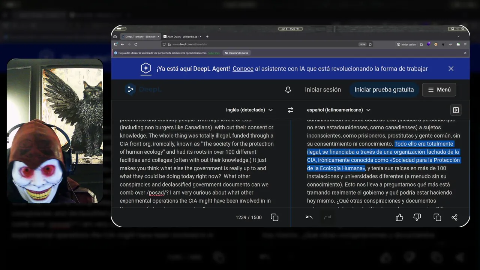Bookmark this page with the star
This screenshot has height=270, width=480.
(370, 44)
